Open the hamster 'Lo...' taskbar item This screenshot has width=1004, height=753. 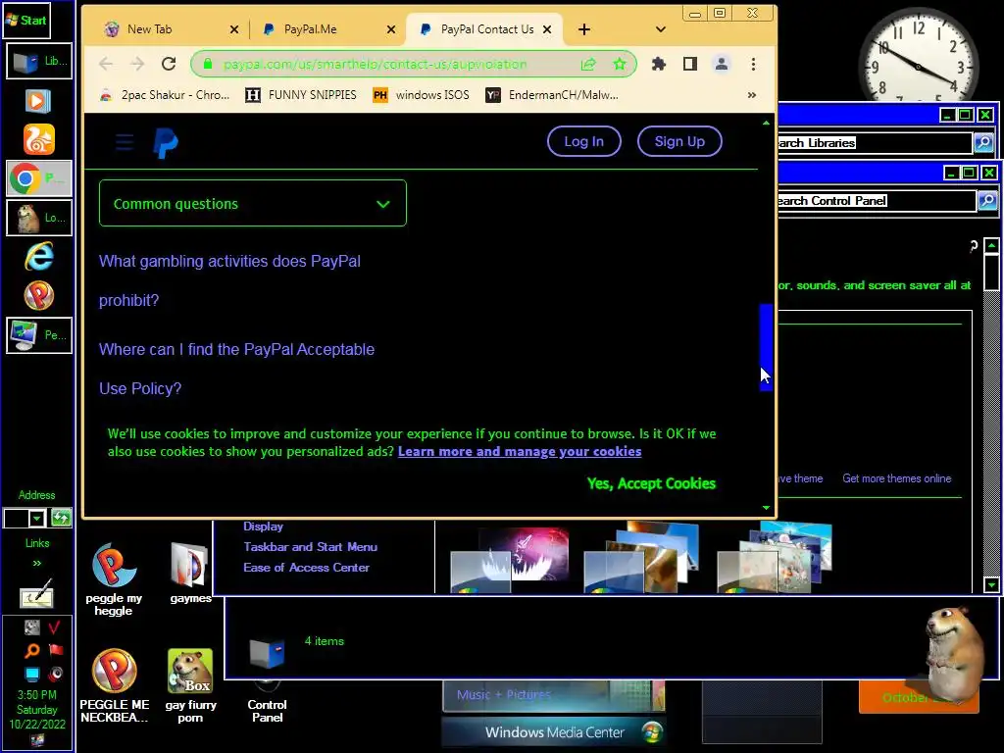(x=39, y=218)
